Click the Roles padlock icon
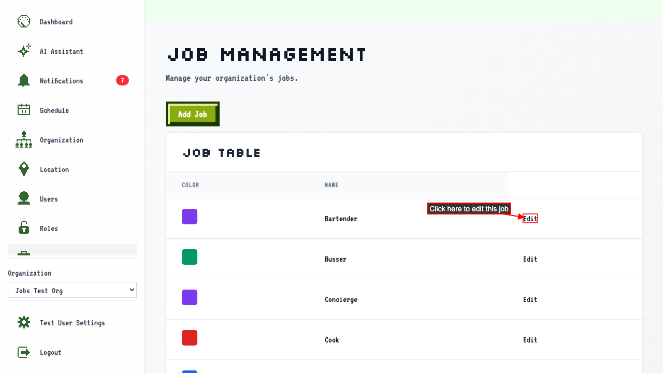Viewport: 663px width, 373px height. point(24,228)
